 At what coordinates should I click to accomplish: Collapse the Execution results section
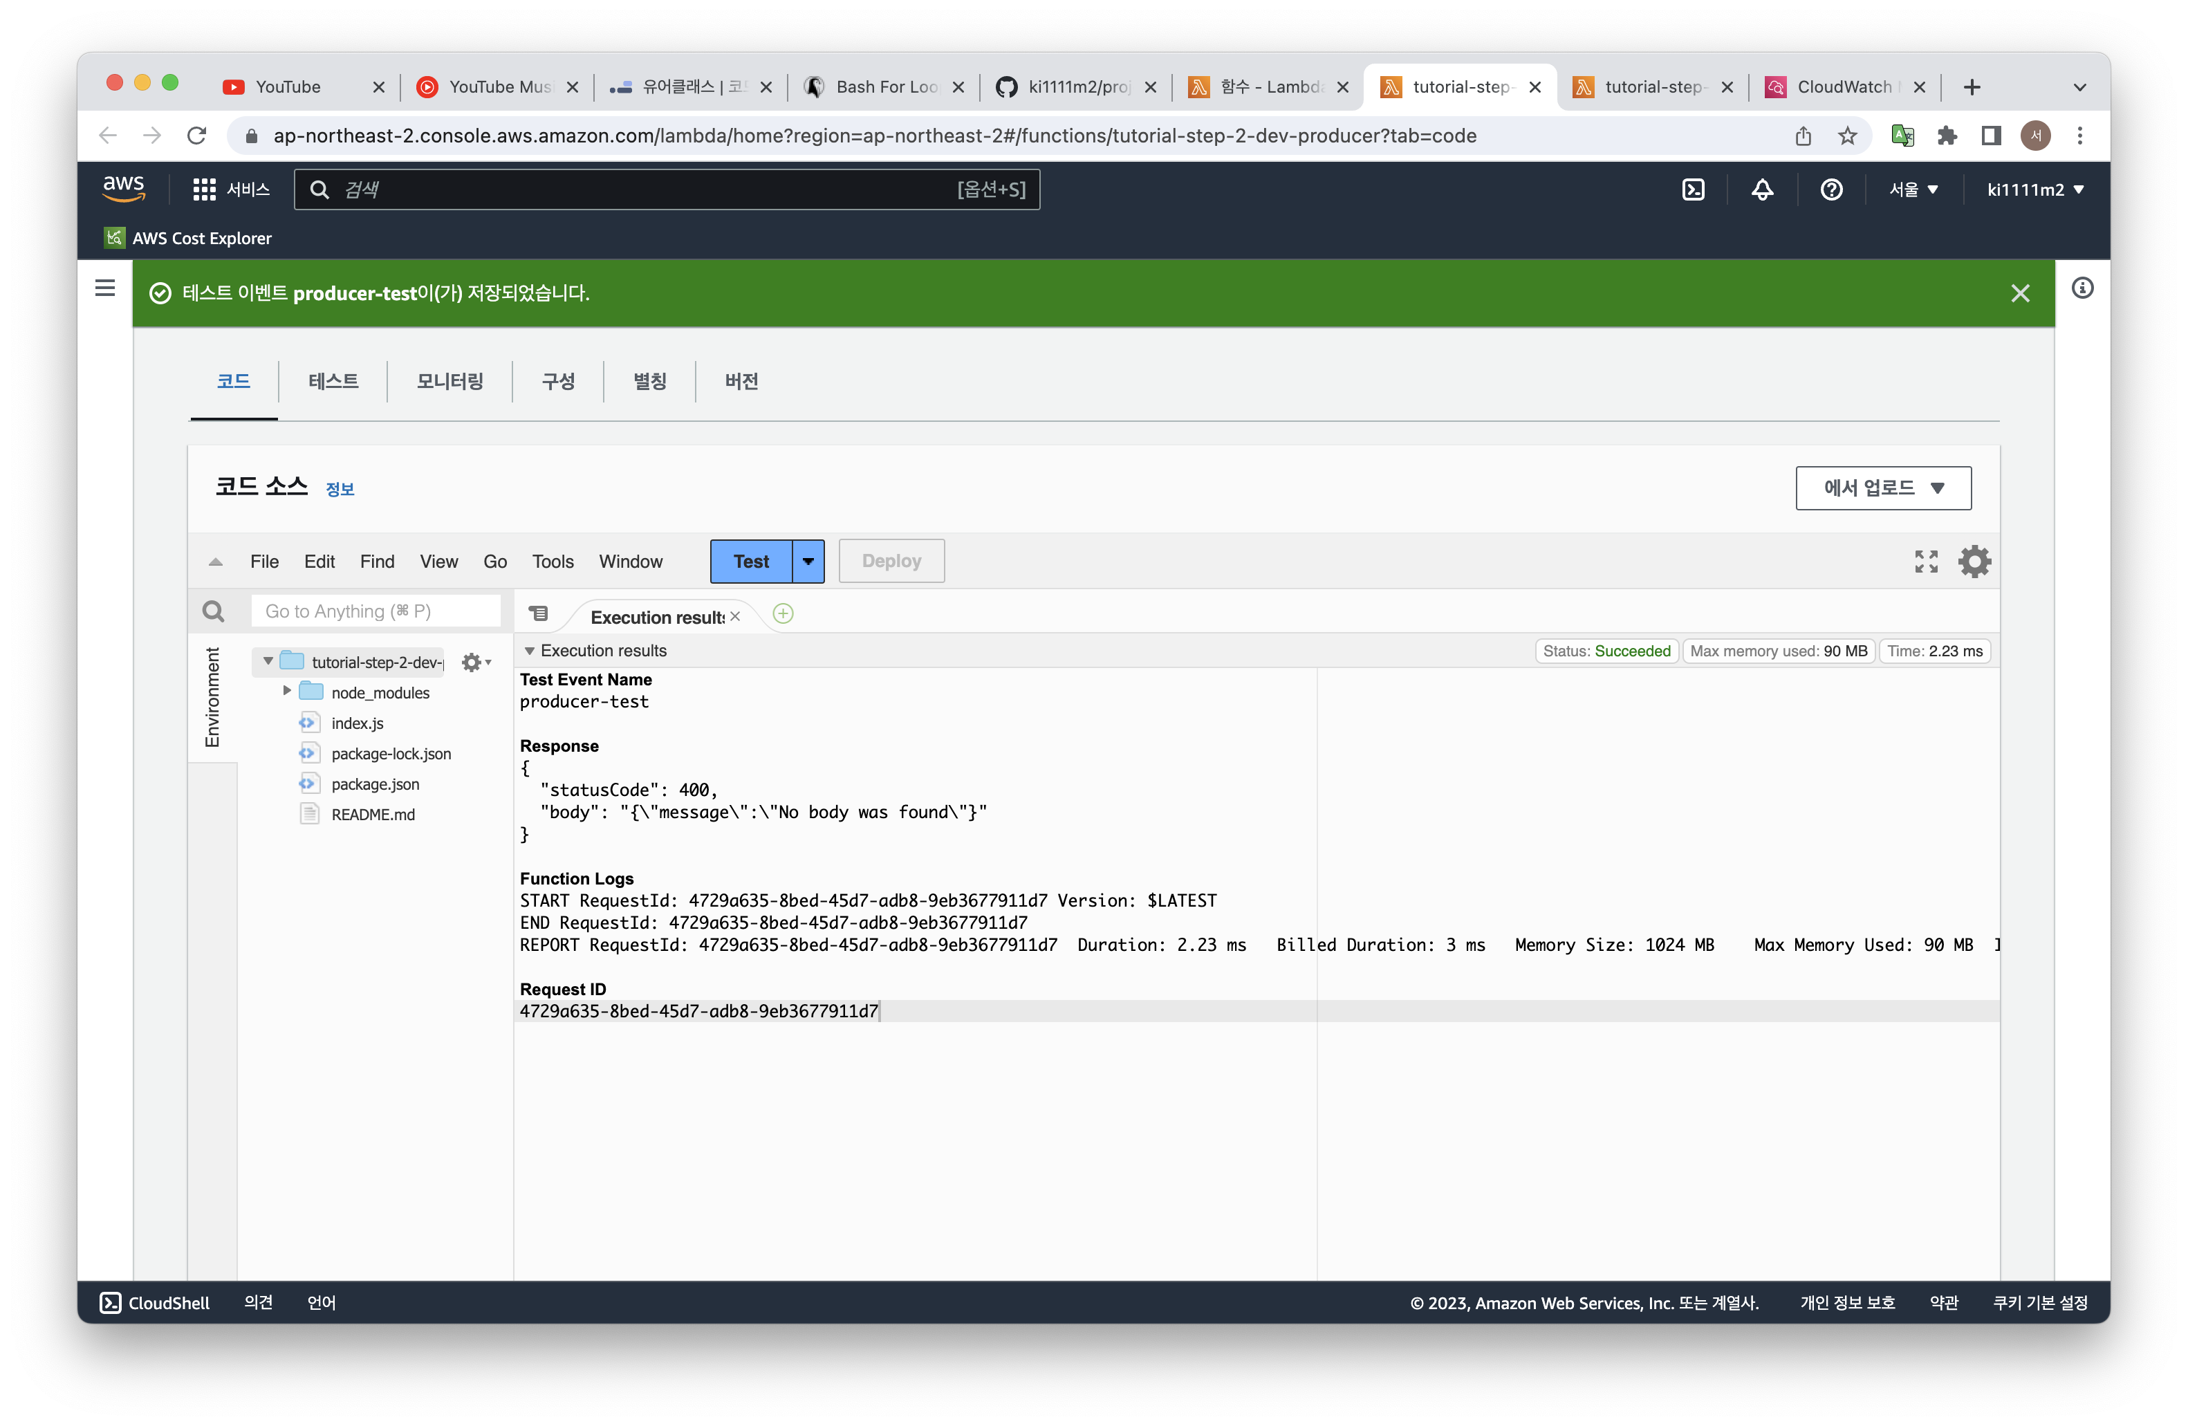pos(530,651)
